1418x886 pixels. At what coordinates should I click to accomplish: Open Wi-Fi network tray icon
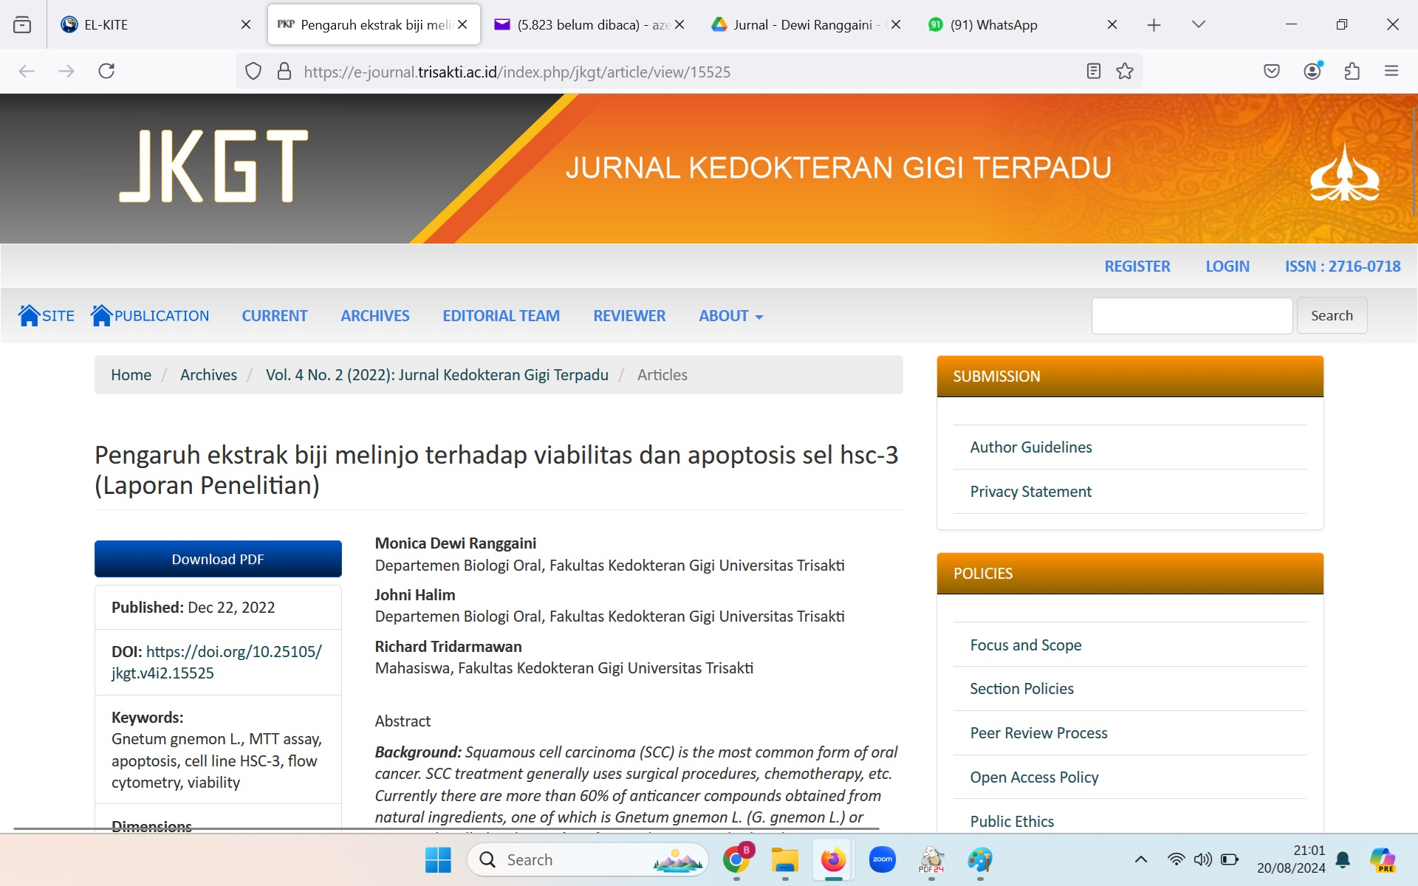[x=1176, y=859]
